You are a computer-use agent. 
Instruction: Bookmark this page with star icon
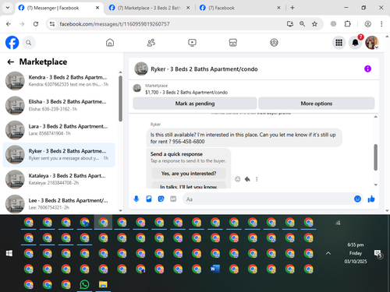[314, 24]
